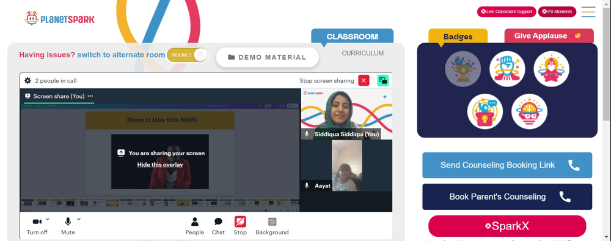The image size is (611, 241).
Task: Turn off the camera
Action: (x=37, y=226)
